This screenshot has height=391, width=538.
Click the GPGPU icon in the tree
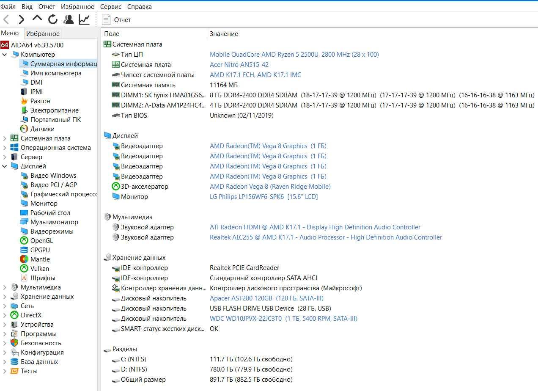(24, 250)
